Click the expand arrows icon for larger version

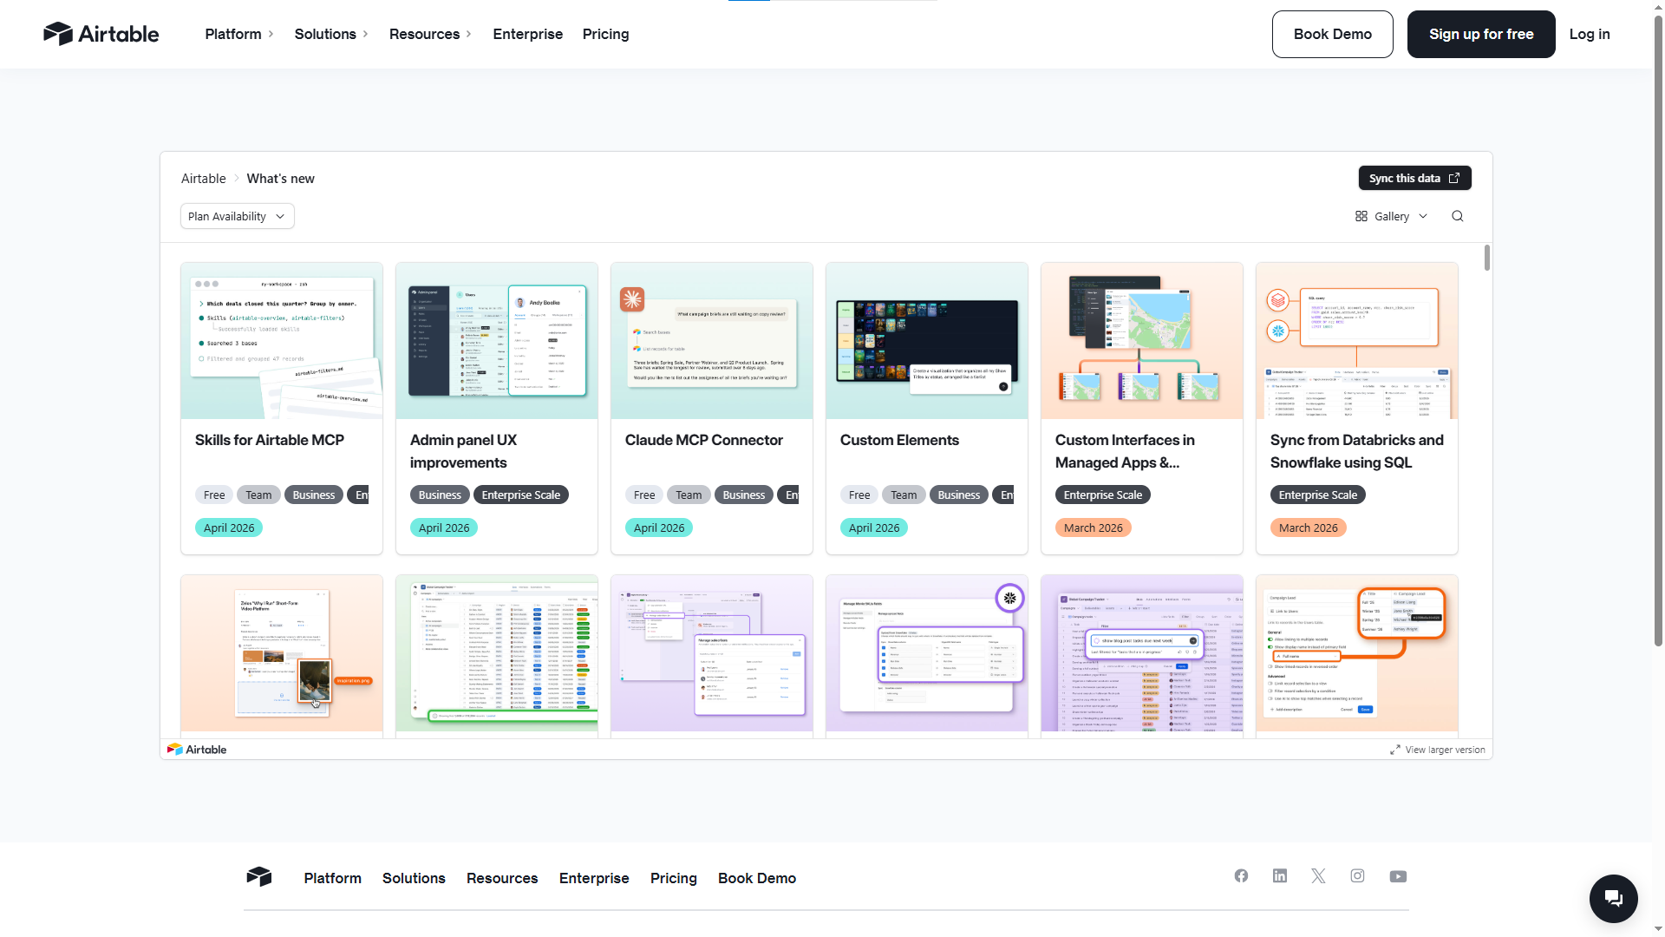[1395, 750]
